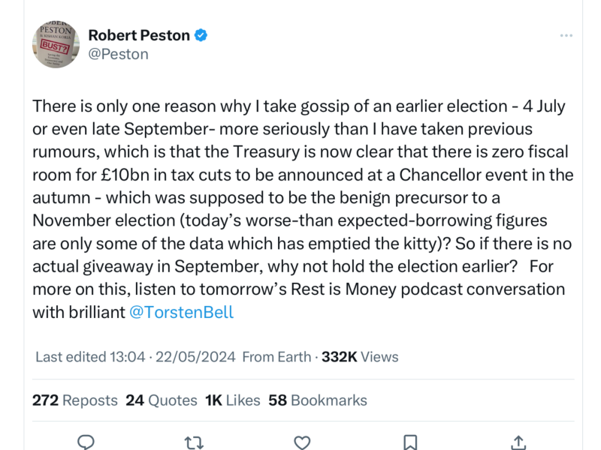Viewport: 601px width, 450px height.
Task: Repost this tweet using the retweet icon
Action: [194, 442]
